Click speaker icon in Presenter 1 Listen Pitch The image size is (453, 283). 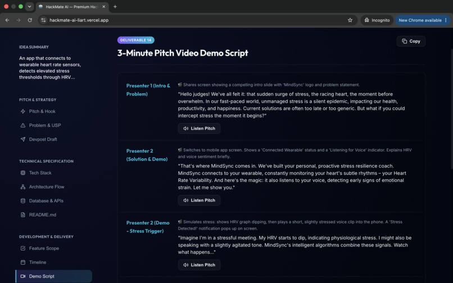pyautogui.click(x=186, y=129)
